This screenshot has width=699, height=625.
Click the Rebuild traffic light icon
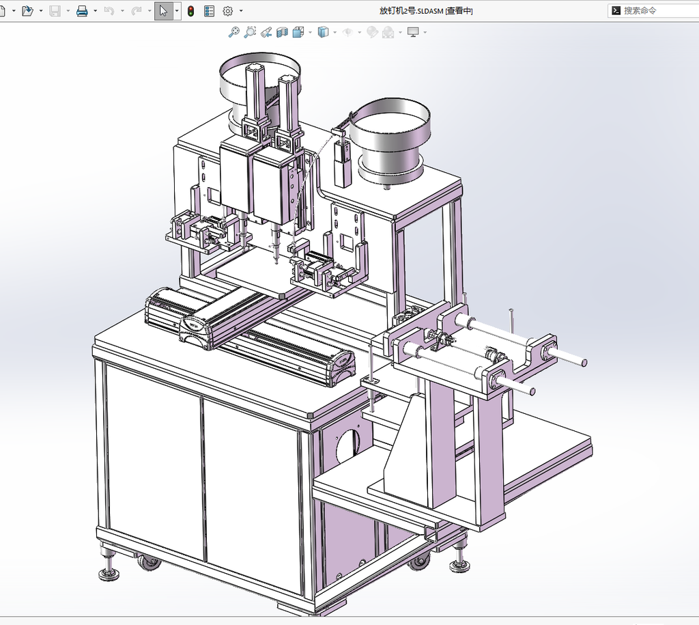point(191,11)
